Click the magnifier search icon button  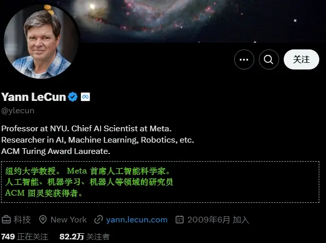point(269,60)
